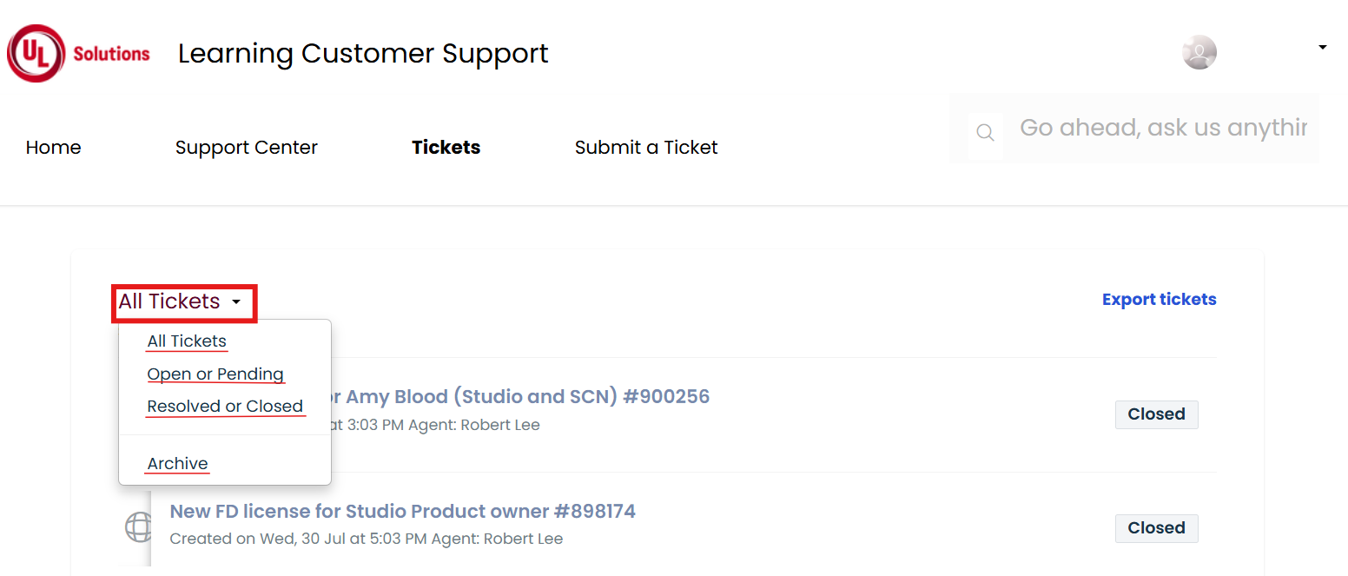Open New FD license ticket #898174
The image size is (1348, 576).
pyautogui.click(x=403, y=511)
